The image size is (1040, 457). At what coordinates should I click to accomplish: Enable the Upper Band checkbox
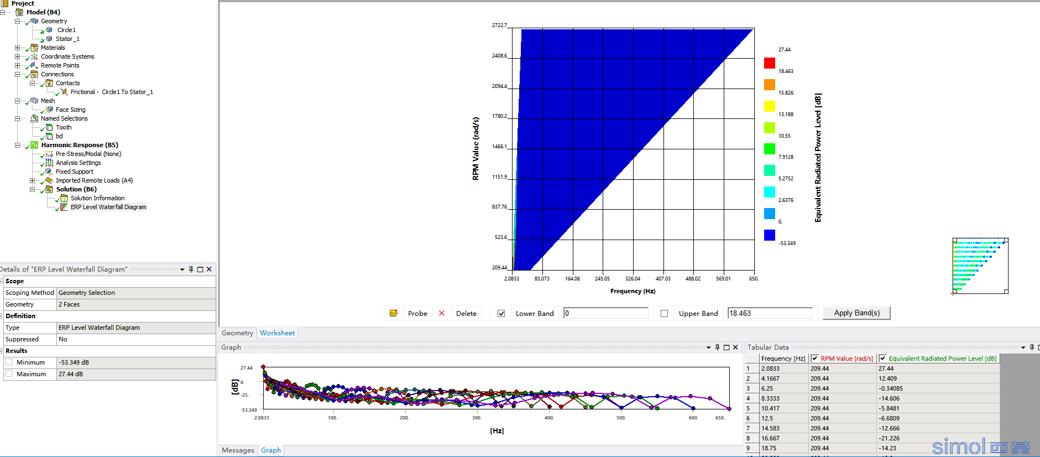(664, 313)
